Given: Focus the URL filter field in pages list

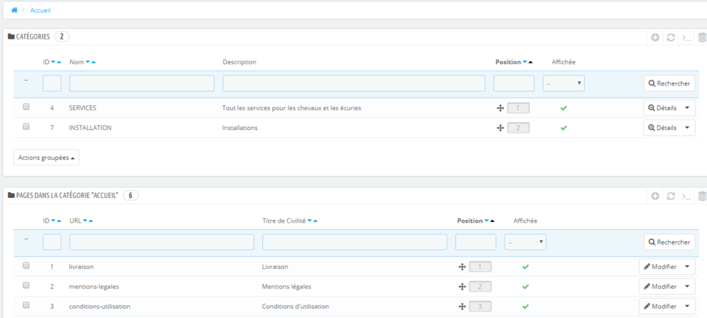Looking at the screenshot, I should (x=161, y=242).
